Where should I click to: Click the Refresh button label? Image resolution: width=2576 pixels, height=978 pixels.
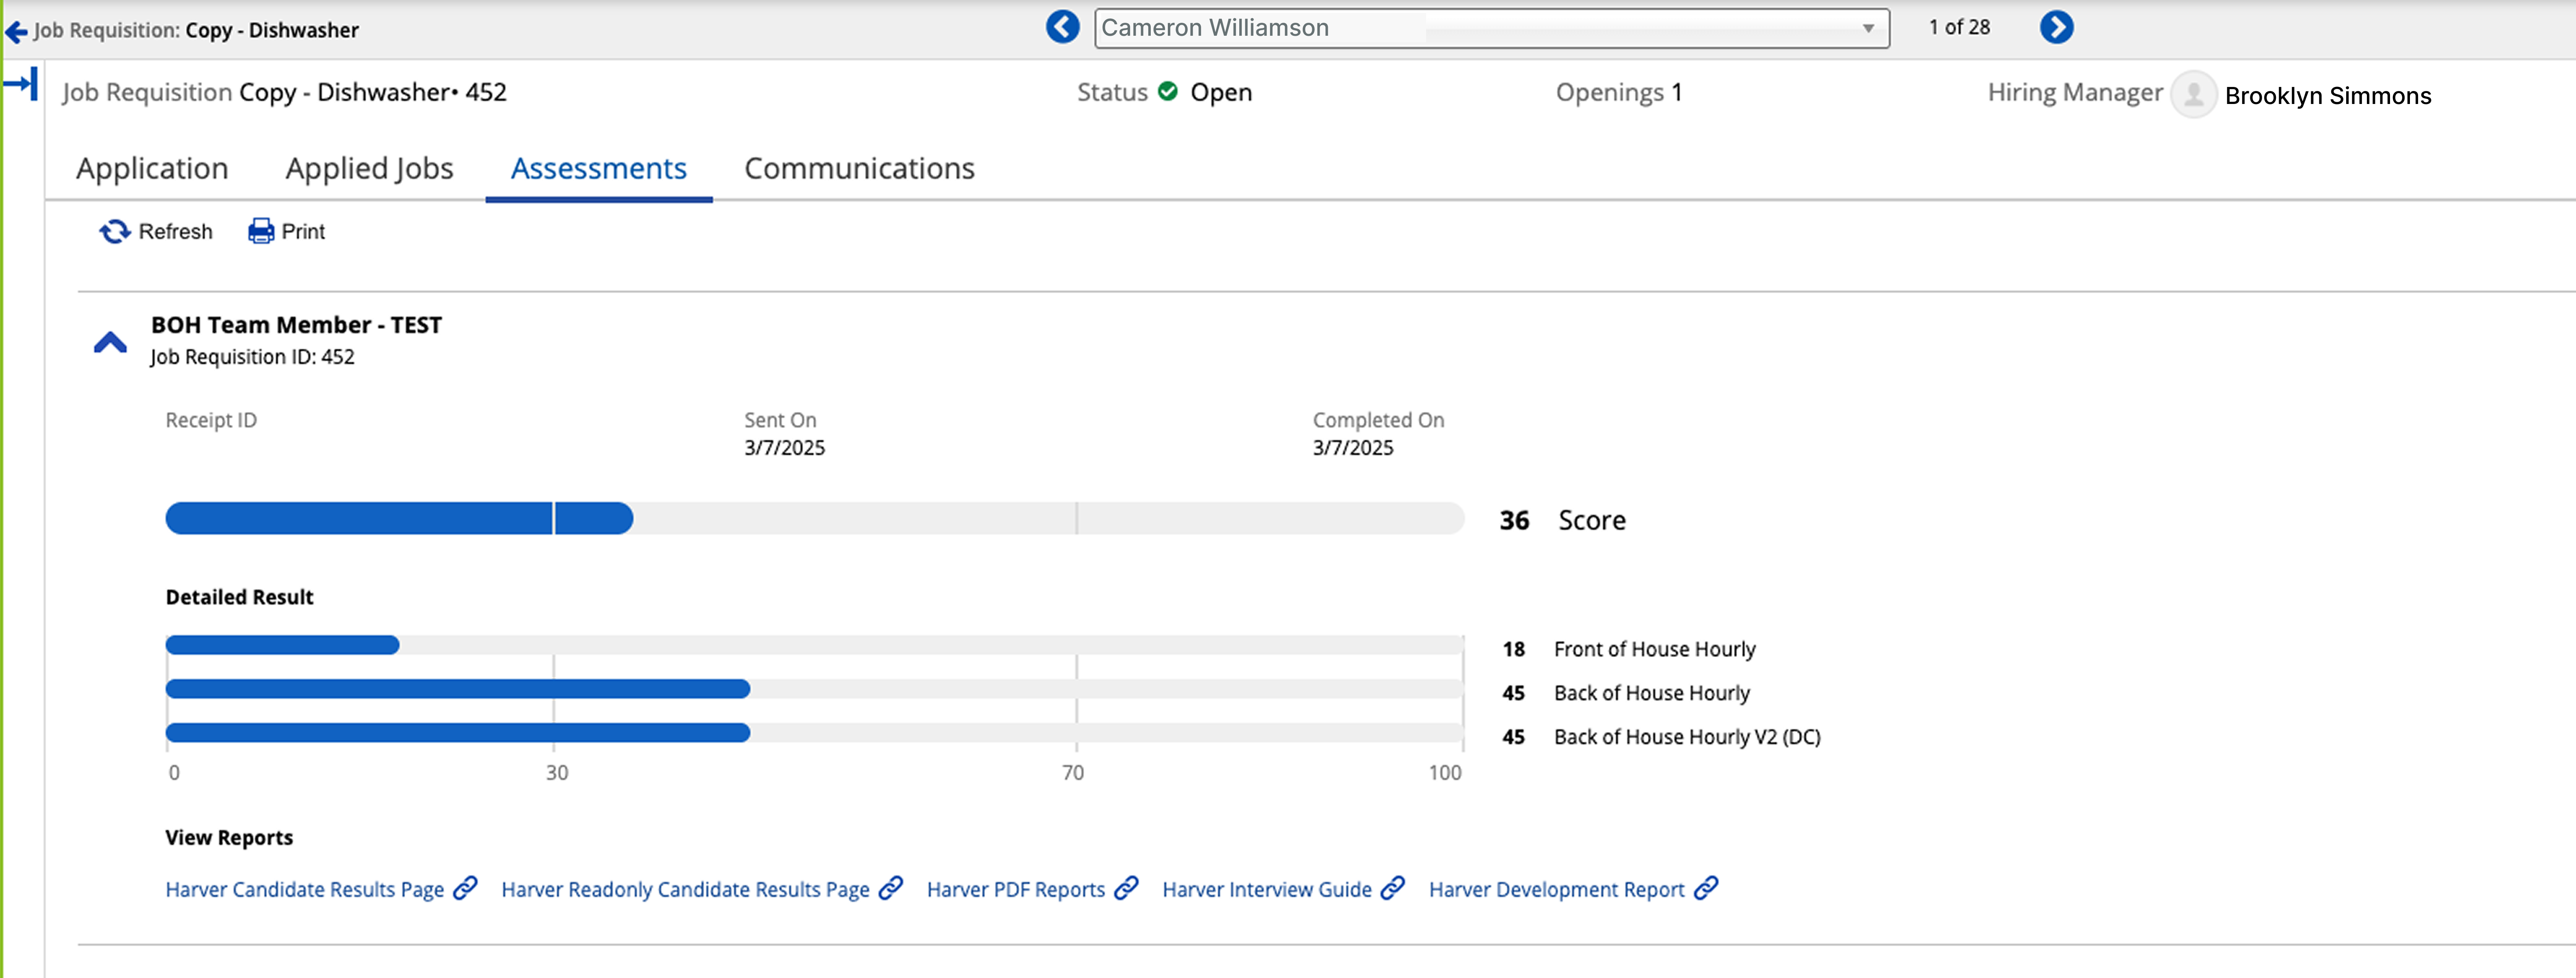coord(176,232)
